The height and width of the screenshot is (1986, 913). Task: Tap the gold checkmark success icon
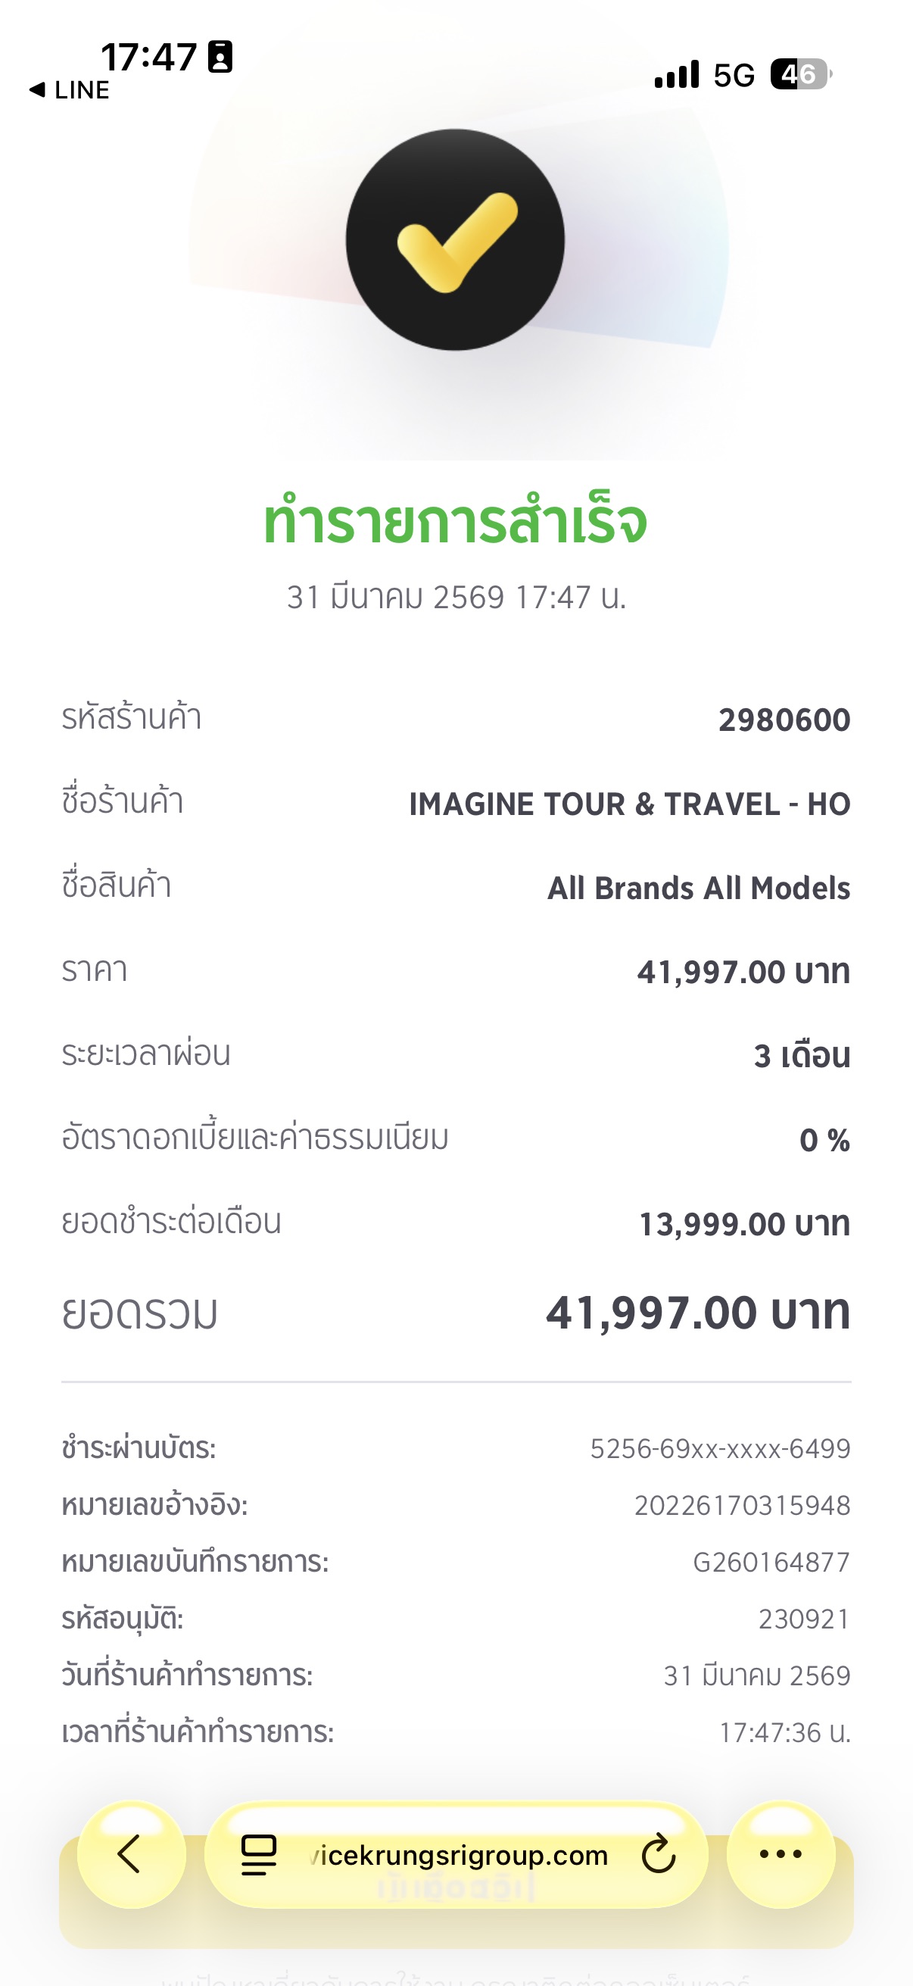coord(455,240)
